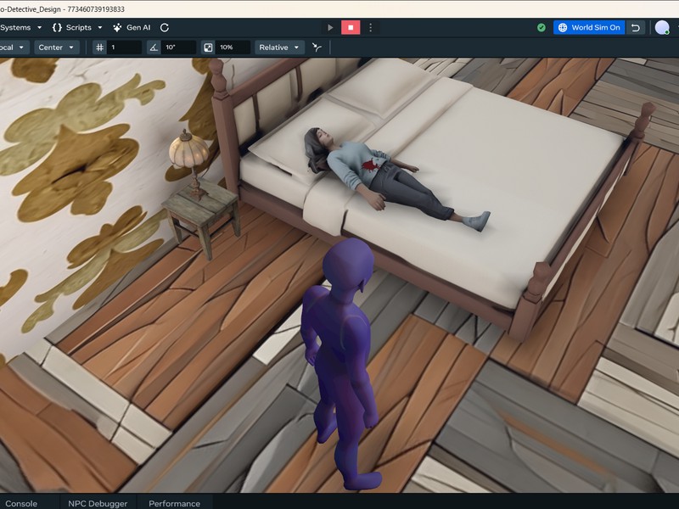The height and width of the screenshot is (509, 679).
Task: Expand the Center pivot dropdown
Action: point(56,48)
